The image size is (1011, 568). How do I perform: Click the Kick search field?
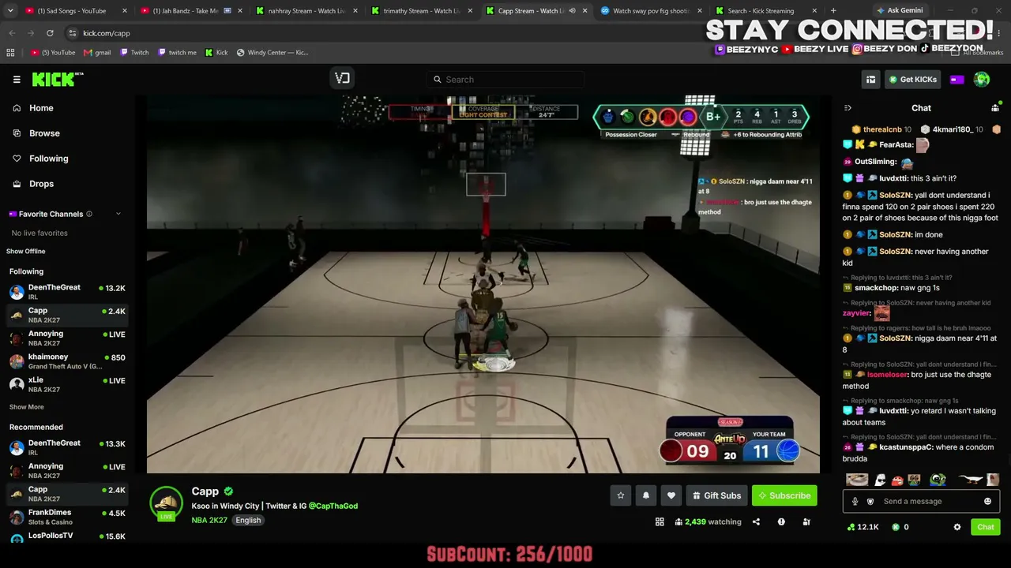(x=505, y=79)
